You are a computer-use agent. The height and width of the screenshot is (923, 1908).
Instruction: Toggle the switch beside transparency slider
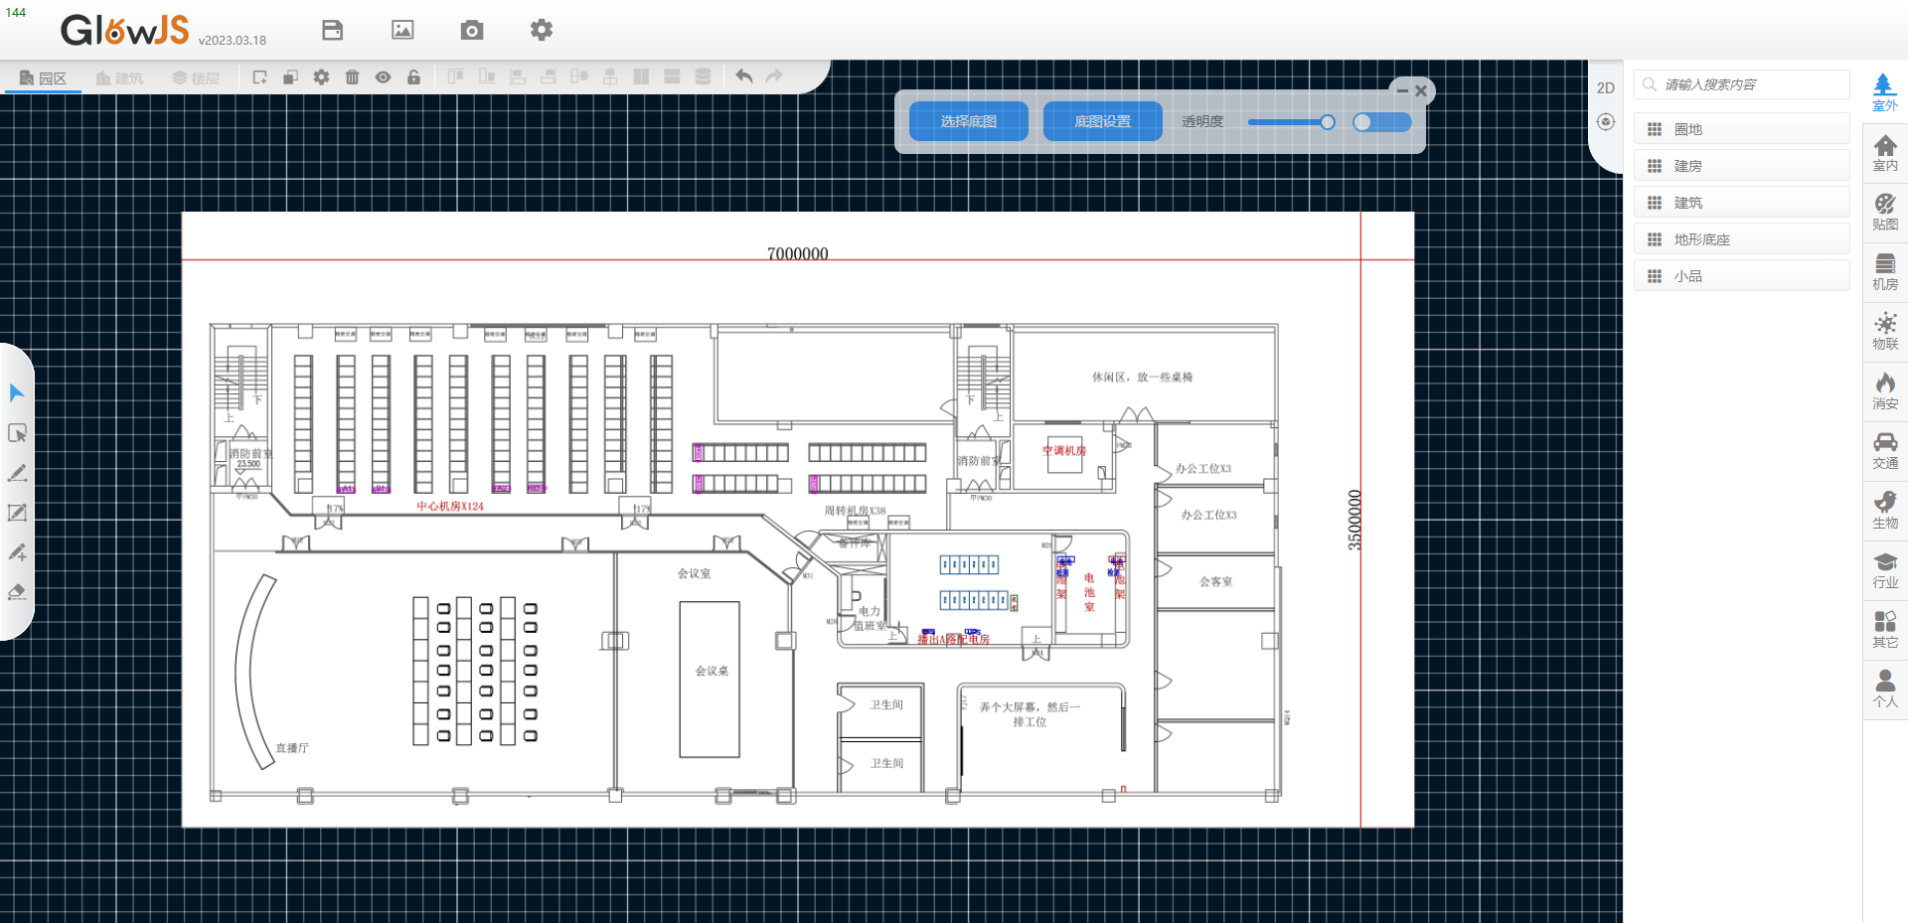[x=1382, y=122]
